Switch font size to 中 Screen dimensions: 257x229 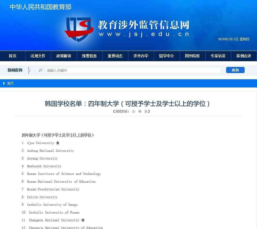(140, 112)
